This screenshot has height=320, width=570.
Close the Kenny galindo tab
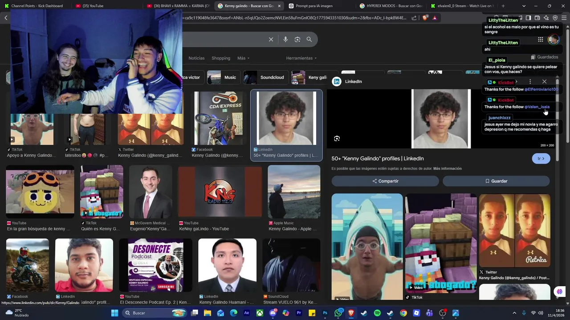pyautogui.click(x=279, y=6)
